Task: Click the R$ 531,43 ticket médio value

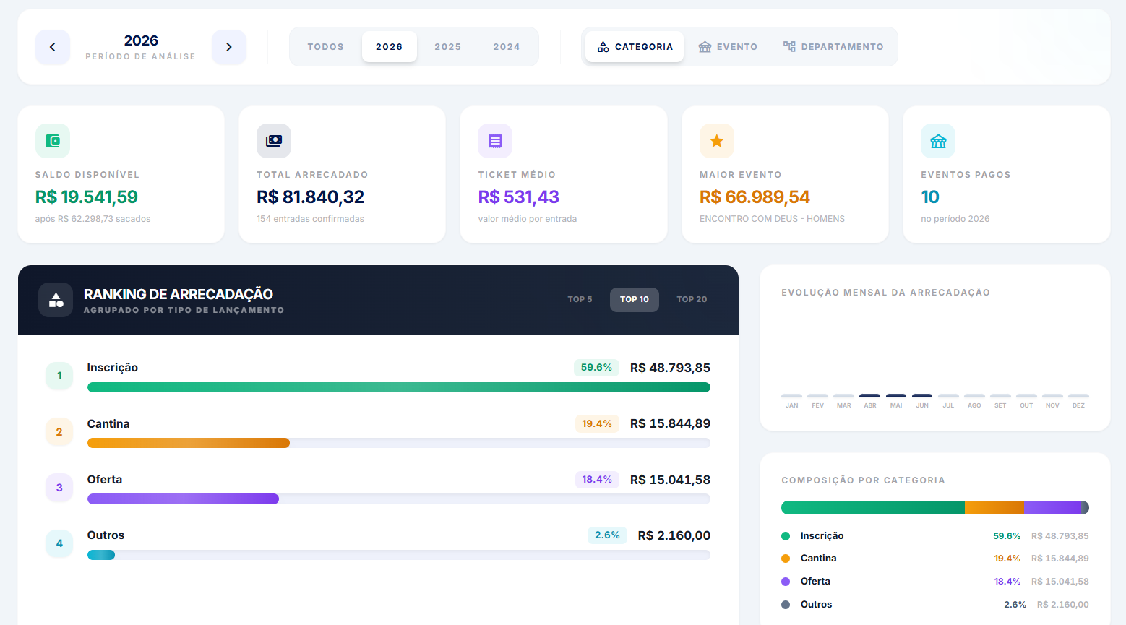Action: coord(519,197)
